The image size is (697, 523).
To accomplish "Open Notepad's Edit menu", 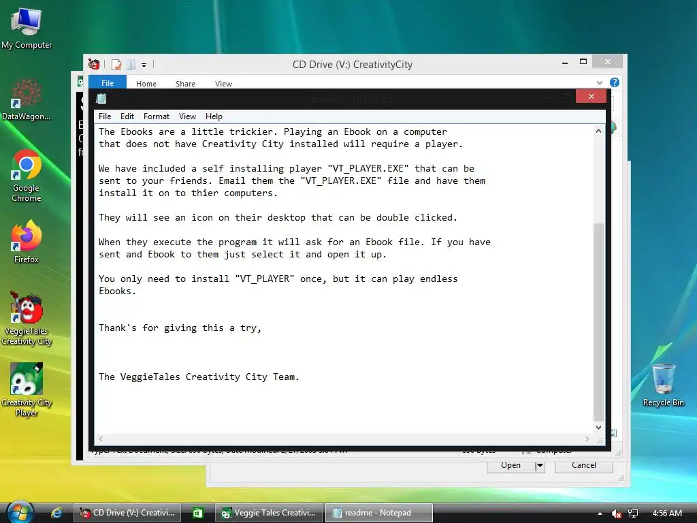I will click(127, 116).
